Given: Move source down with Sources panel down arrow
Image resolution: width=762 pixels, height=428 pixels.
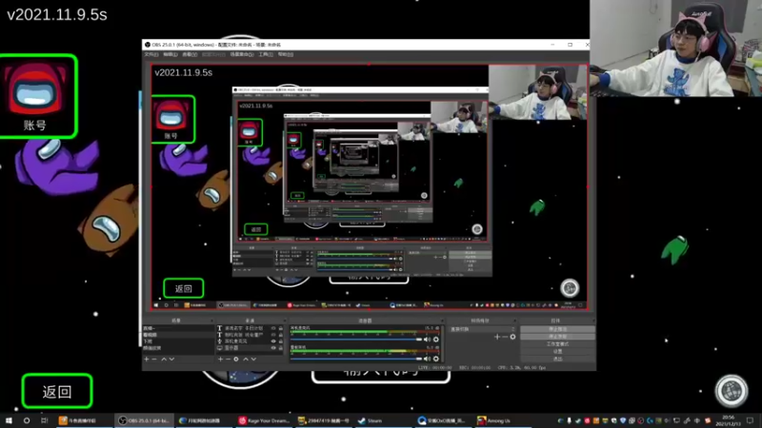Looking at the screenshot, I should (253, 360).
